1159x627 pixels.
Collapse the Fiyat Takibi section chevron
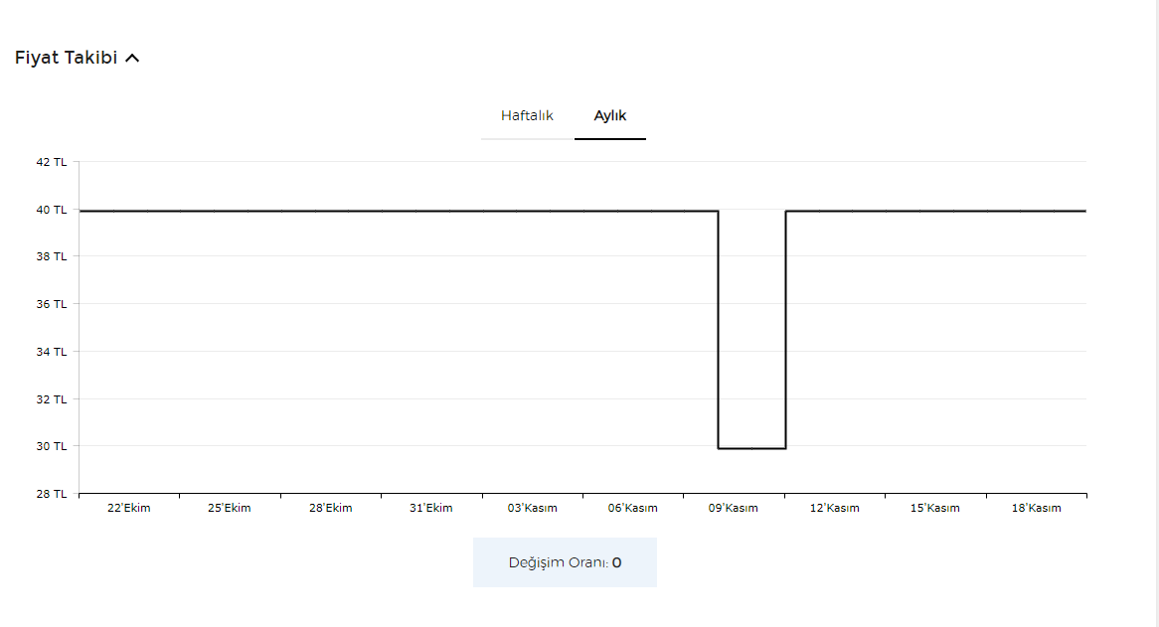tap(132, 58)
